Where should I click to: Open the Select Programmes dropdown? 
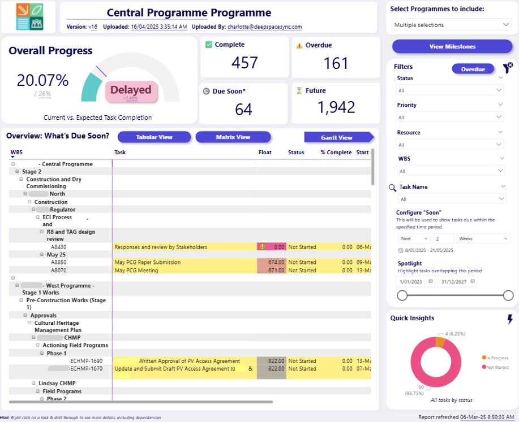point(451,25)
